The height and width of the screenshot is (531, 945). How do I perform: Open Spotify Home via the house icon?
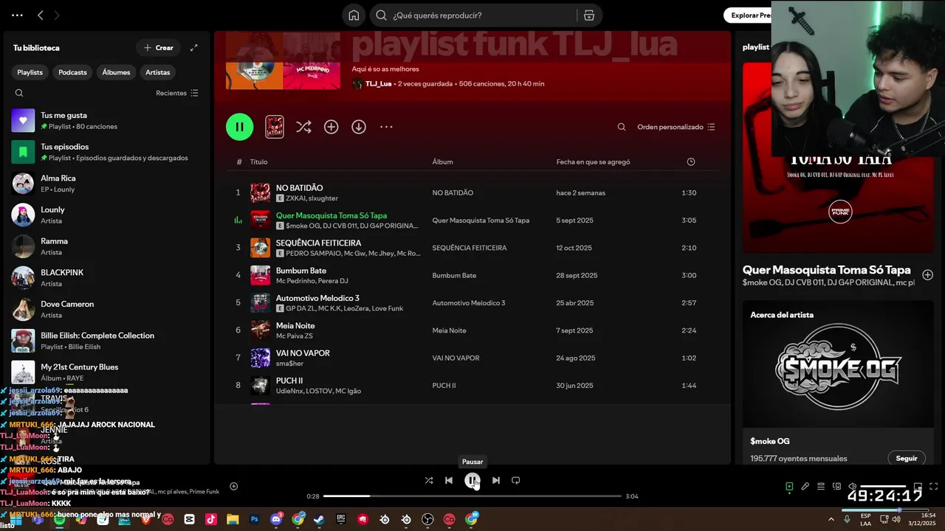(354, 15)
